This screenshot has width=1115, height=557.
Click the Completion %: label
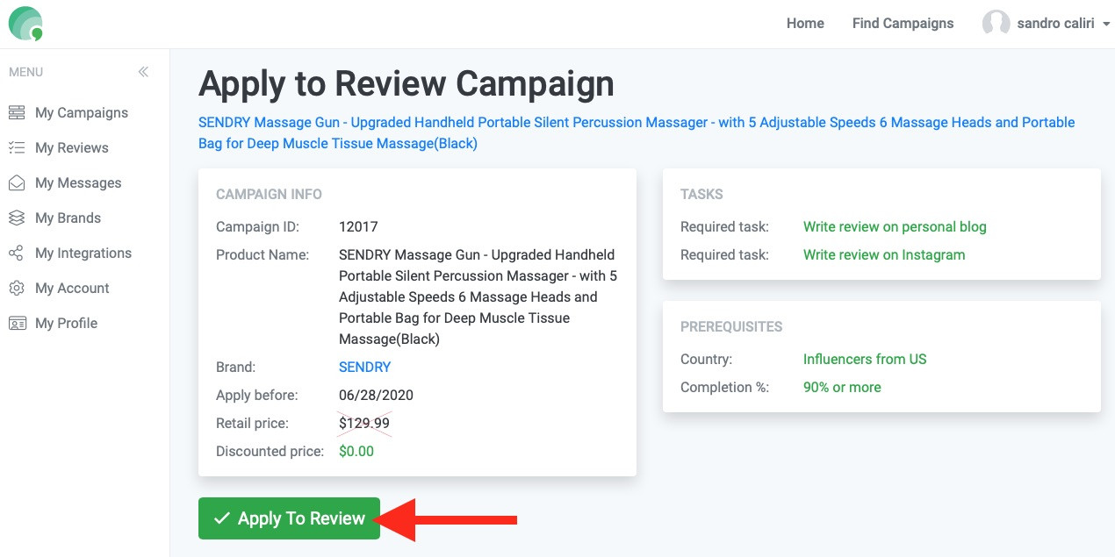coord(724,387)
